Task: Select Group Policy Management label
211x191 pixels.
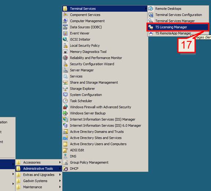Action: point(89,162)
